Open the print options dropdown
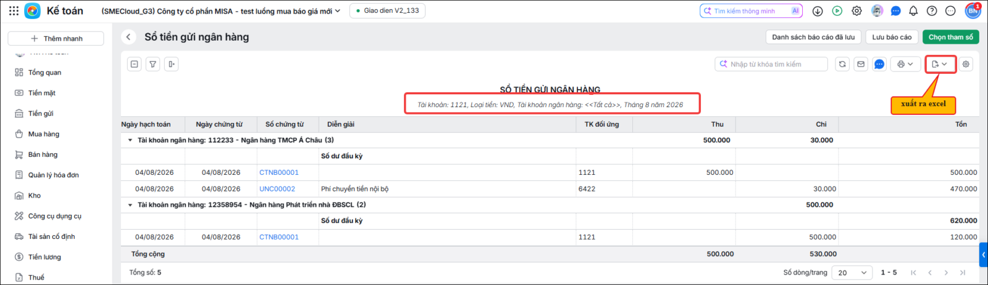This screenshot has width=988, height=285. click(x=905, y=64)
